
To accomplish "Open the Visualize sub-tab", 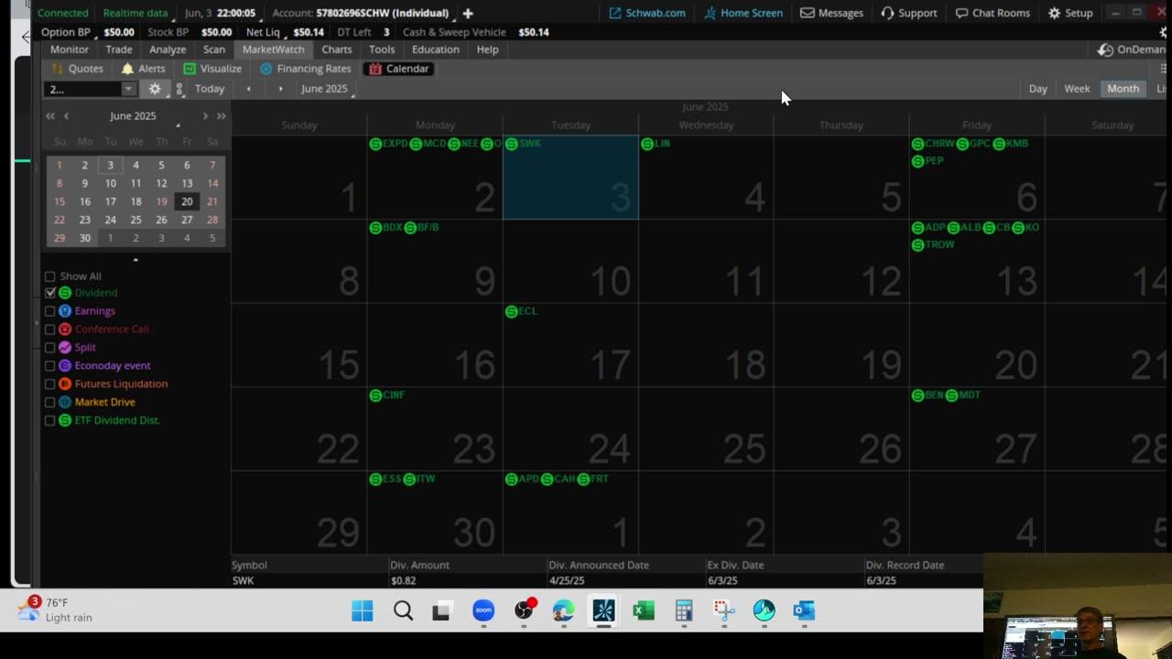I will coord(212,69).
